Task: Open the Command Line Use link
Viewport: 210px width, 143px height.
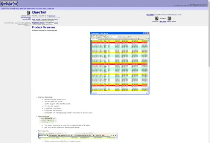Action: (x=26, y=17)
